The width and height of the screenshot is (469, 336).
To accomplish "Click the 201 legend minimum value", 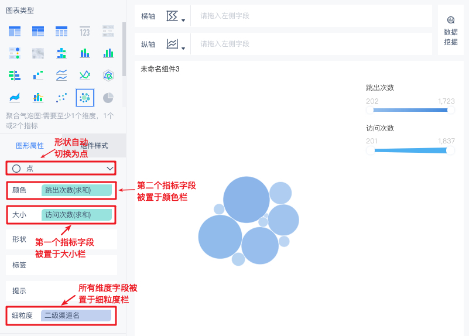I will (372, 141).
